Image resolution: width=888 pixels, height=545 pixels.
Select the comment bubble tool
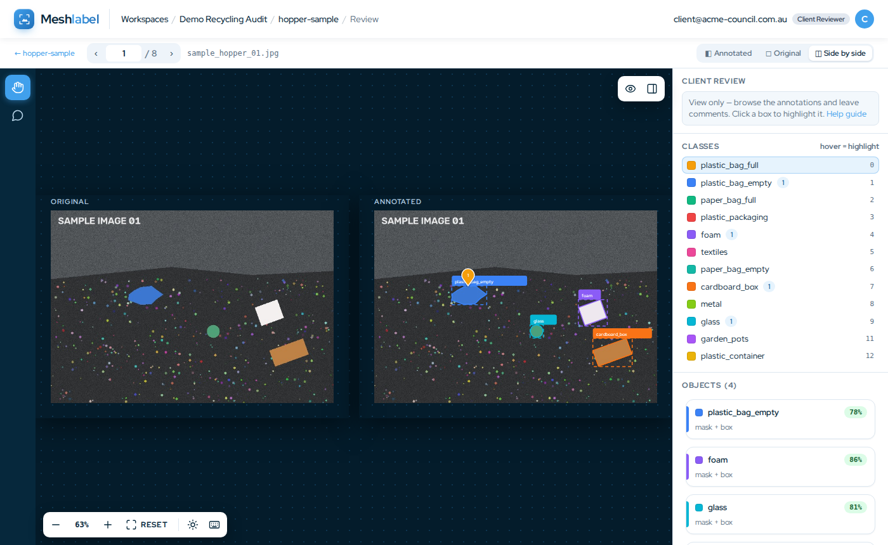18,115
